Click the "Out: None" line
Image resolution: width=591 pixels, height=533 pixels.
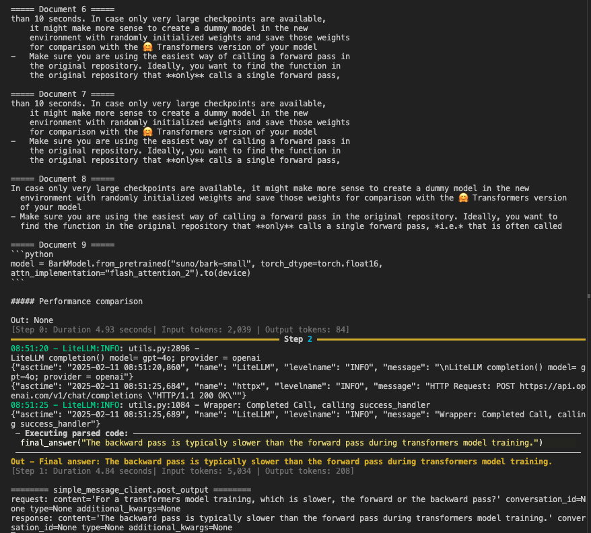[x=32, y=320]
